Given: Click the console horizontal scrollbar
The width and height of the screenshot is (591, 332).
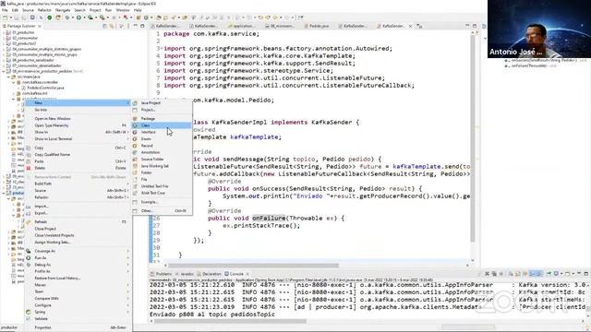Looking at the screenshot, I should pyautogui.click(x=230, y=321).
